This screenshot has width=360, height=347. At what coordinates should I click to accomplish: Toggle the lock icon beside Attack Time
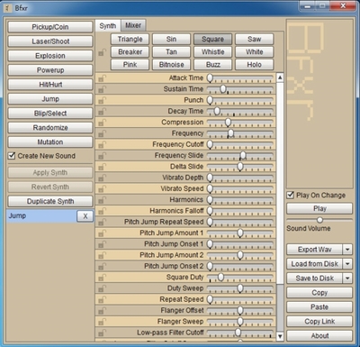(102, 78)
